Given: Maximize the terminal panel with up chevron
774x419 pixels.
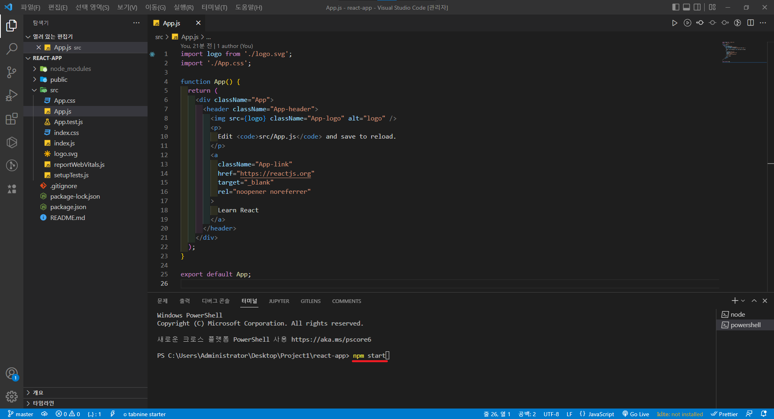Looking at the screenshot, I should (x=754, y=301).
